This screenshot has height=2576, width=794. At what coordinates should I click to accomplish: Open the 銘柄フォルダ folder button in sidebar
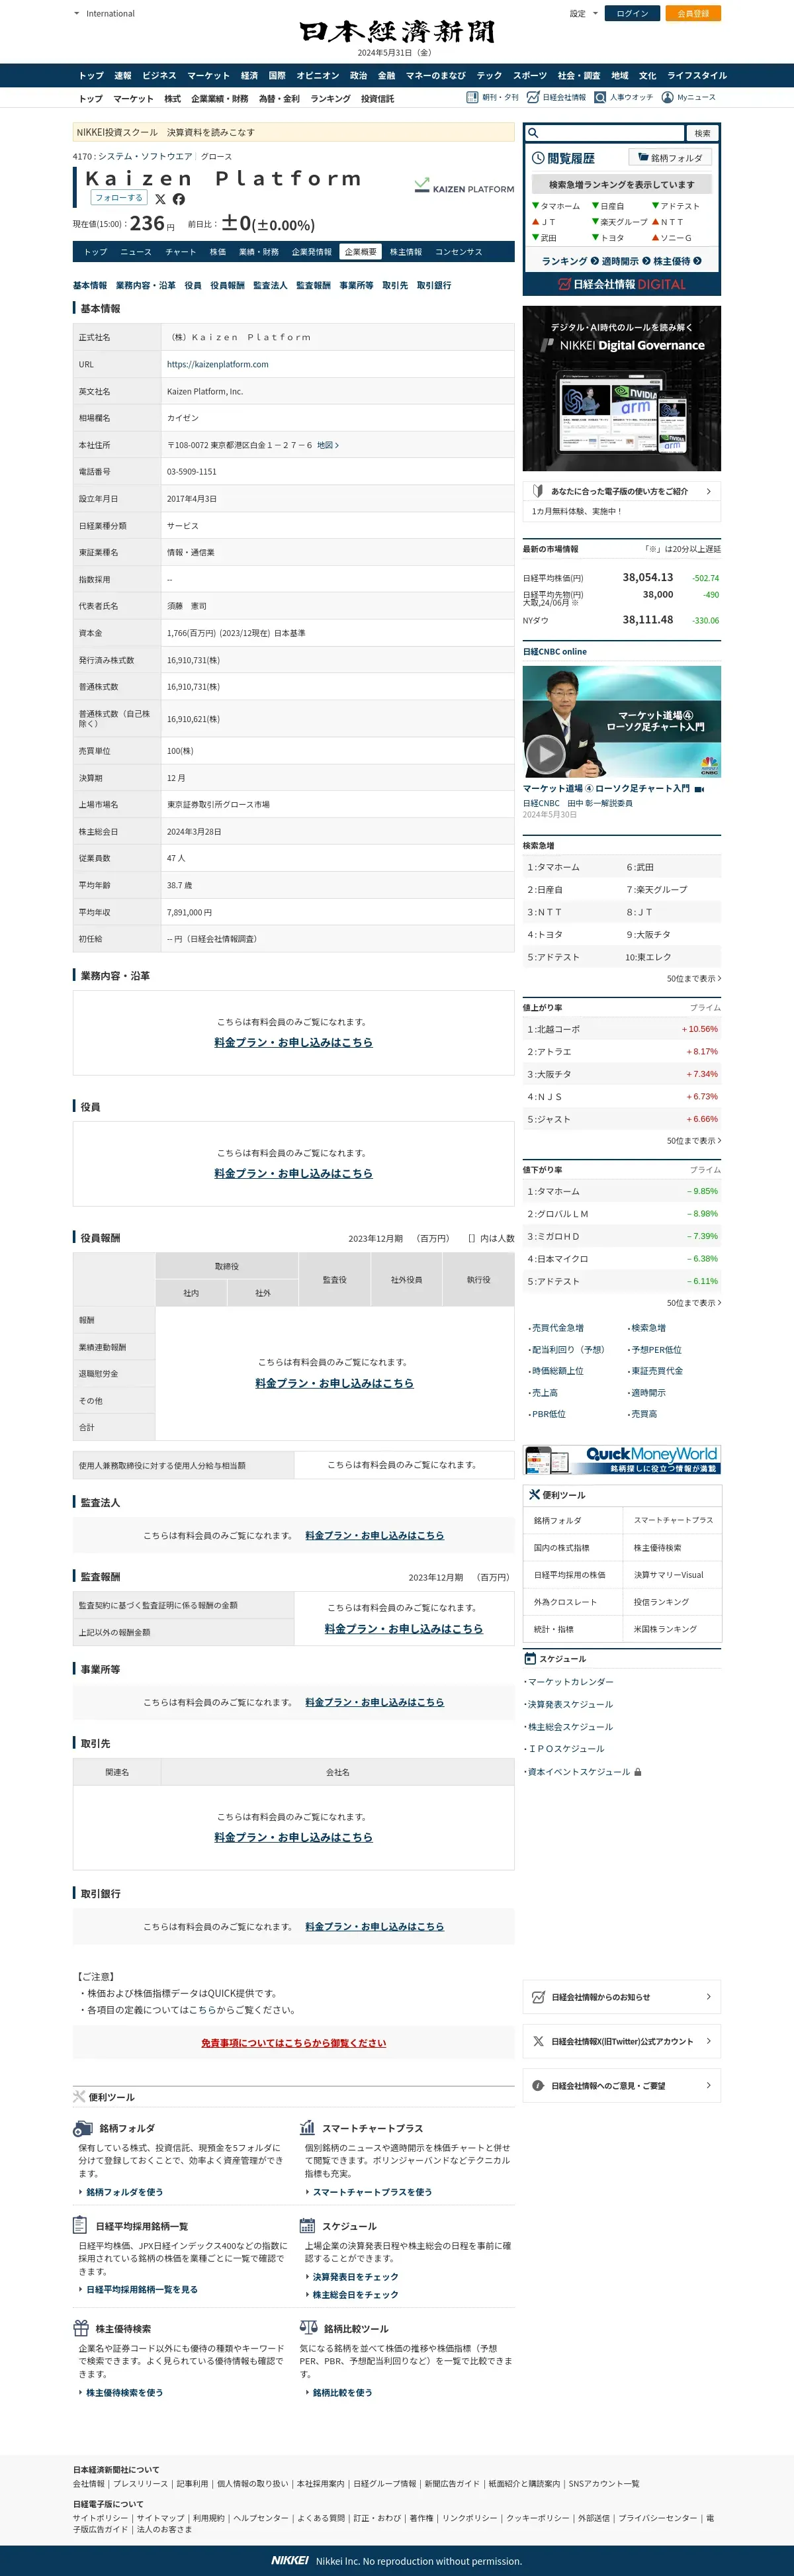[669, 157]
